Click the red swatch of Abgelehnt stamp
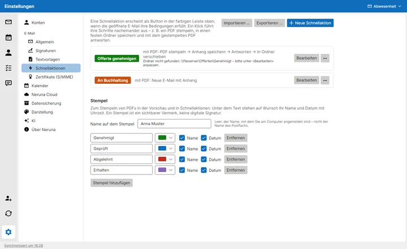Screen dimensions: 407x249 click(x=162, y=159)
